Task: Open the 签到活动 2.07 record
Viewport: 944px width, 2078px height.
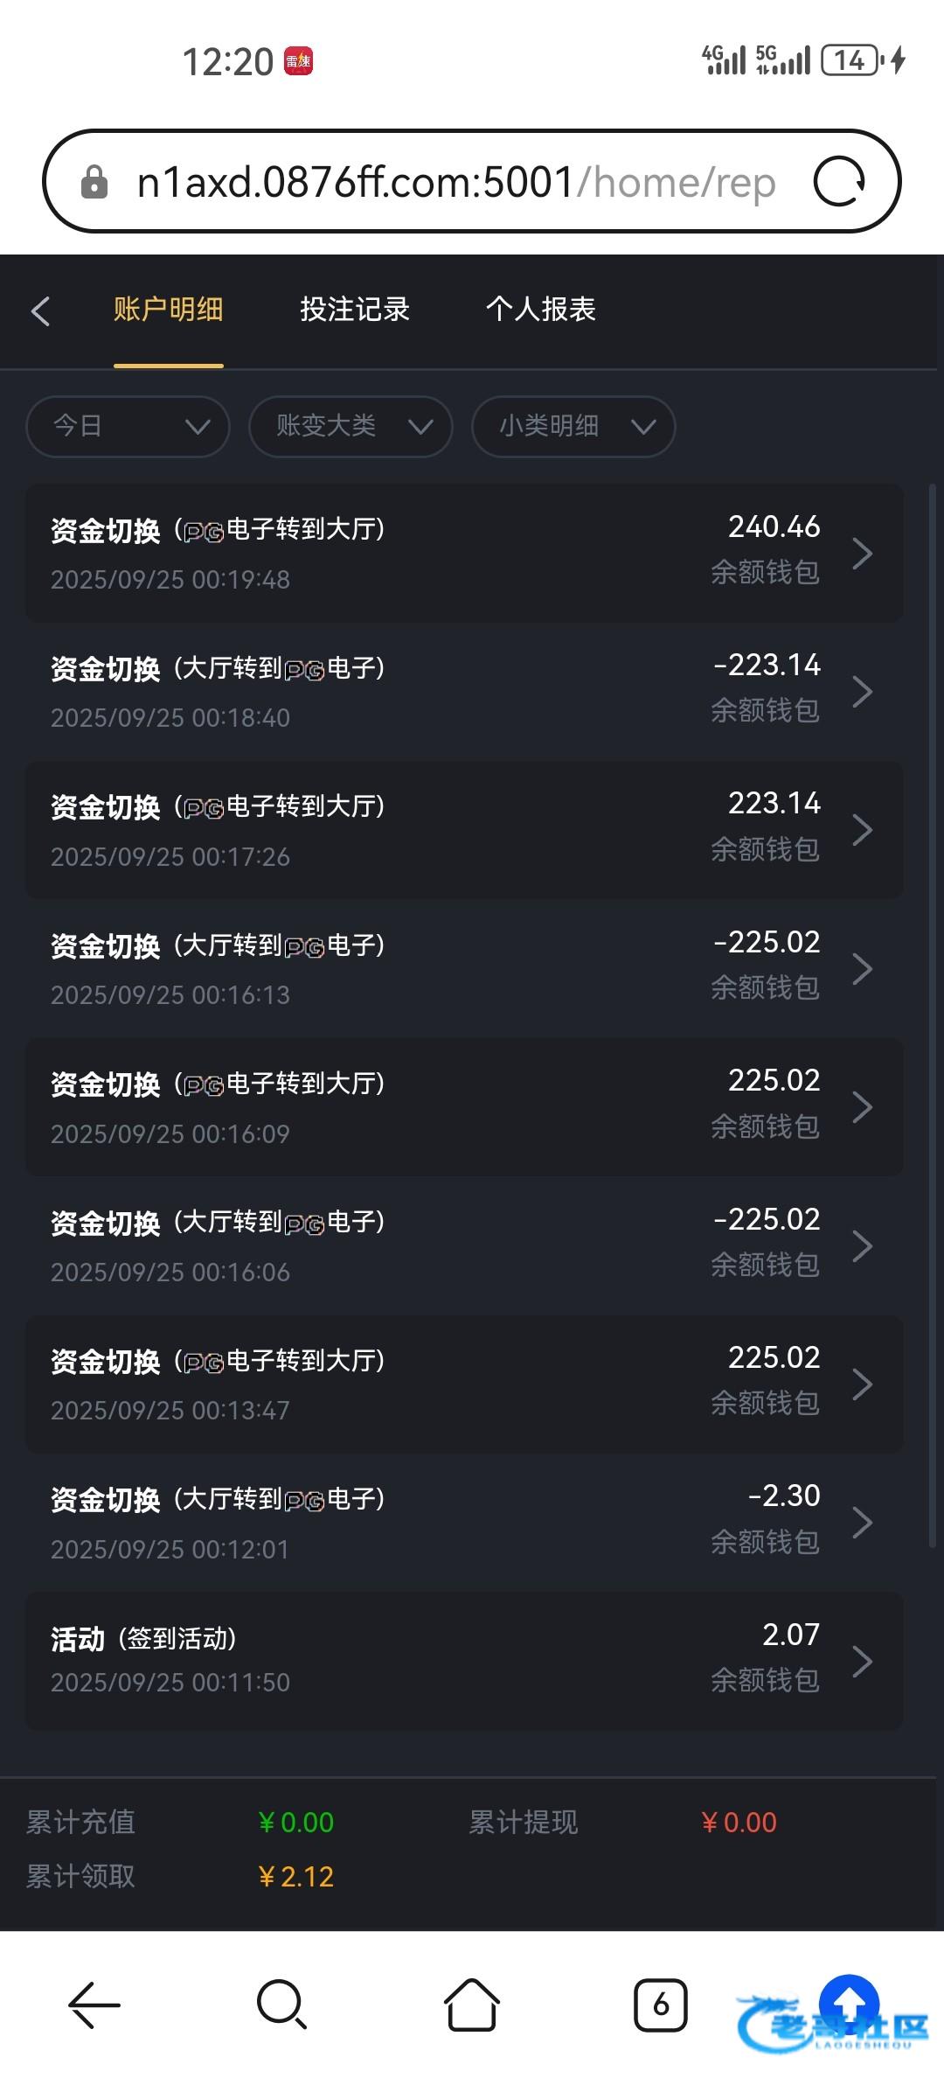Action: (463, 1660)
